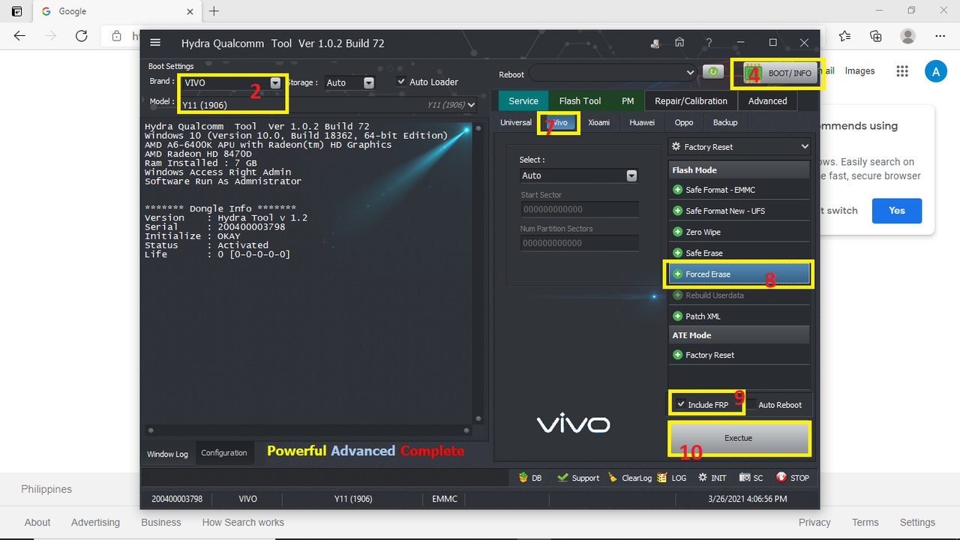
Task: Open the PM tab
Action: coord(628,100)
